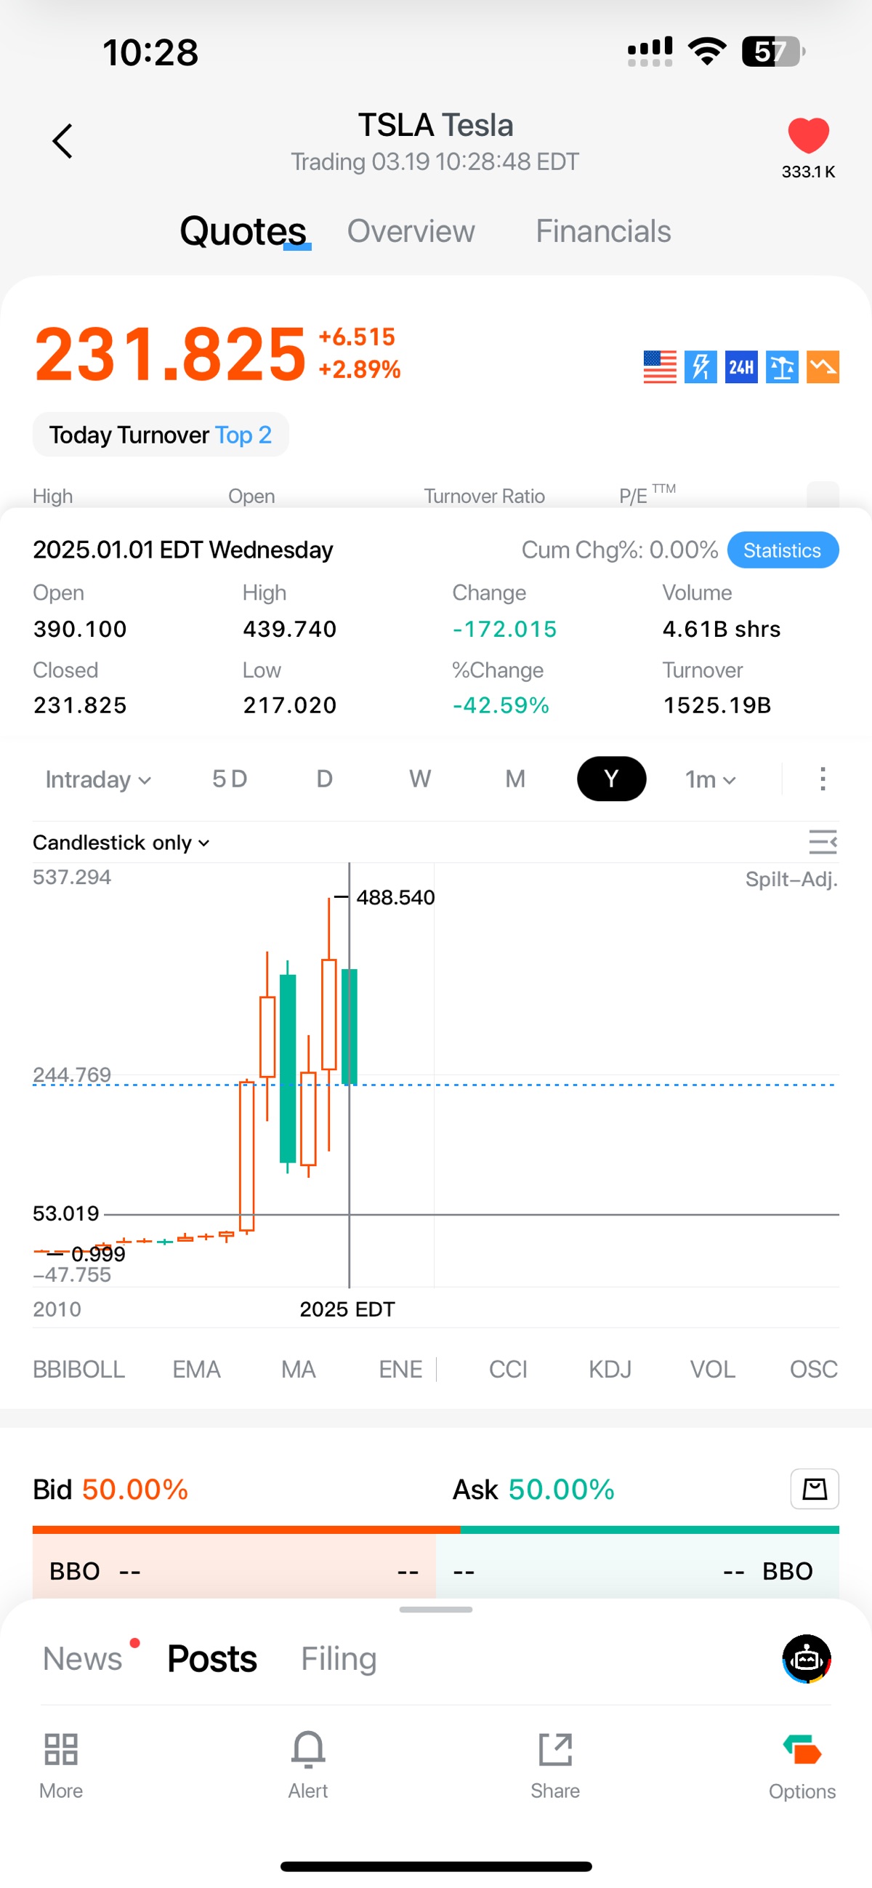The image size is (872, 1888).
Task: Select the W weekly chart period
Action: tap(420, 779)
